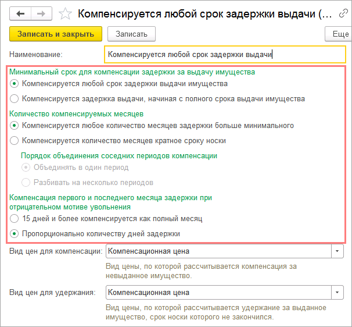The width and height of the screenshot is (352, 327).
Task: Select Компенсируется любой срок задержки выдачи имущества
Action: coord(118,84)
